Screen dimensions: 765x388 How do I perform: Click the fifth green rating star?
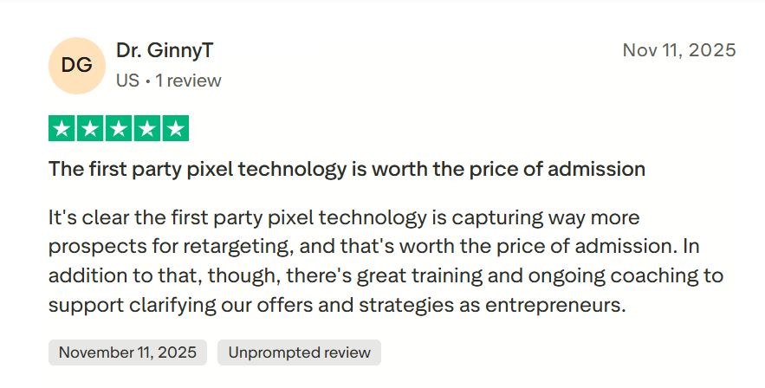pyautogui.click(x=175, y=129)
